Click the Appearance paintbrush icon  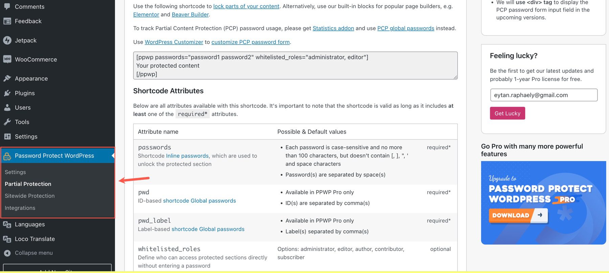click(x=7, y=78)
